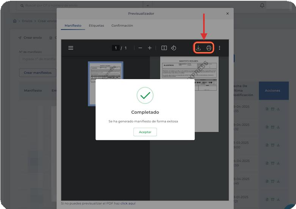The height and width of the screenshot is (209, 296).
Task: Expand the dropdown arrow beside the search bar
Action: click(x=147, y=6)
